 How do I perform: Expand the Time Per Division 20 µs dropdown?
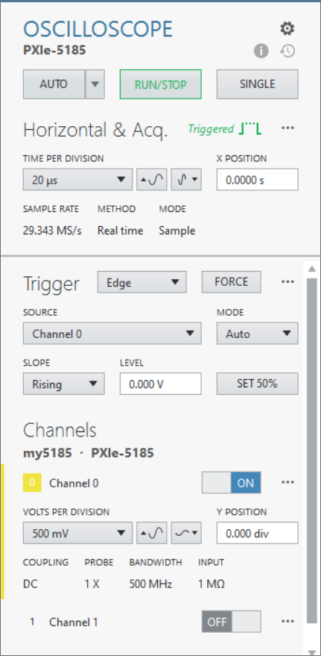[77, 180]
